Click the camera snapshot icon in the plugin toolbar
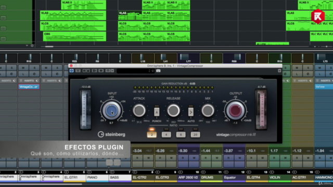 tap(158, 71)
